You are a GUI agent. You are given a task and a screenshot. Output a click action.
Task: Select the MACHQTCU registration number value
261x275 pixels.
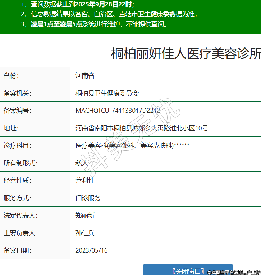click(x=118, y=111)
